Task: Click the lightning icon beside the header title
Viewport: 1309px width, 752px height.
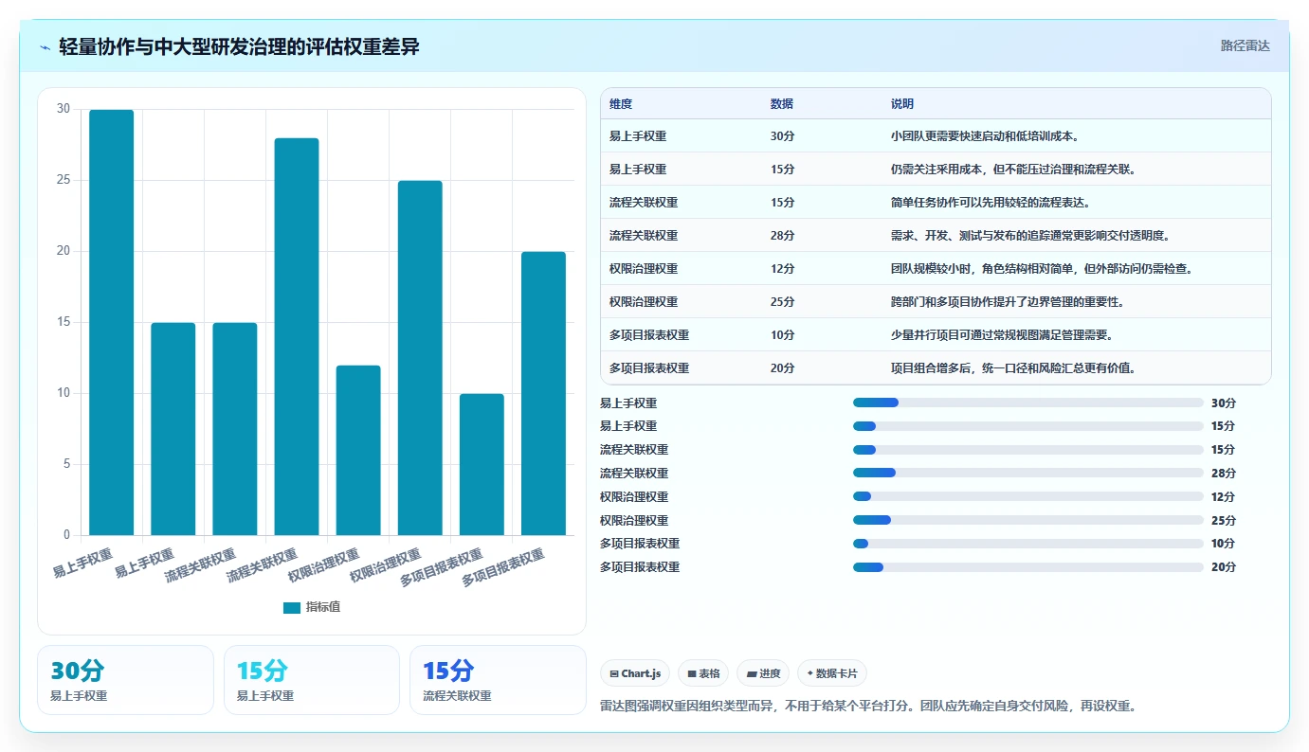Action: [45, 46]
